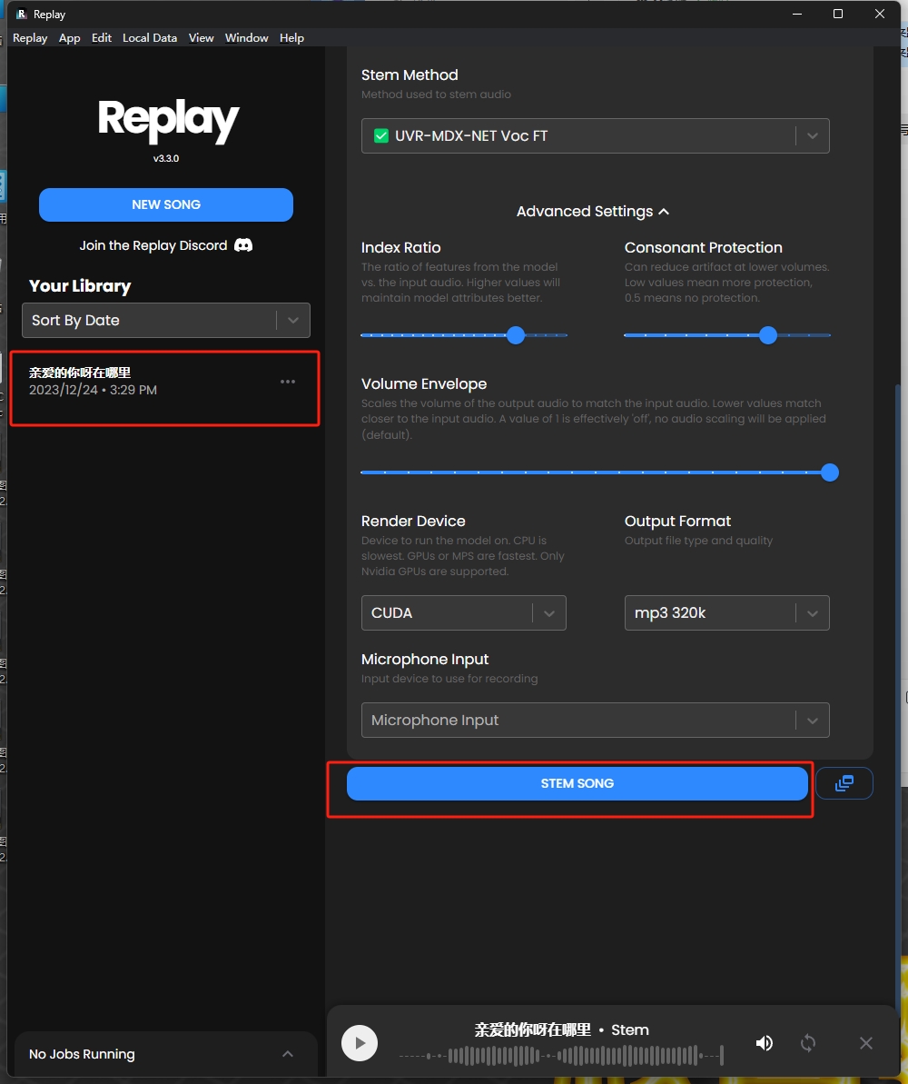Image resolution: width=908 pixels, height=1084 pixels.
Task: Click the Render Device heading
Action: pos(413,522)
